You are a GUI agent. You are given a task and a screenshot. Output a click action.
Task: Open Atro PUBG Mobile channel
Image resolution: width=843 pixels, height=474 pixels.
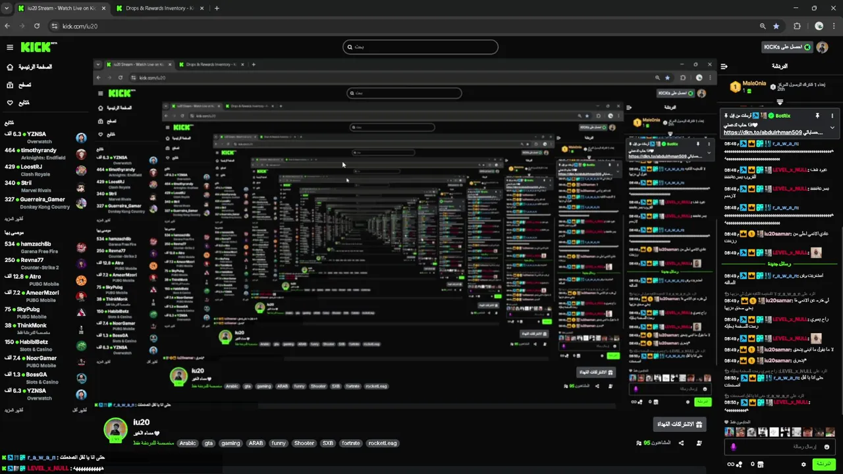[x=45, y=280]
